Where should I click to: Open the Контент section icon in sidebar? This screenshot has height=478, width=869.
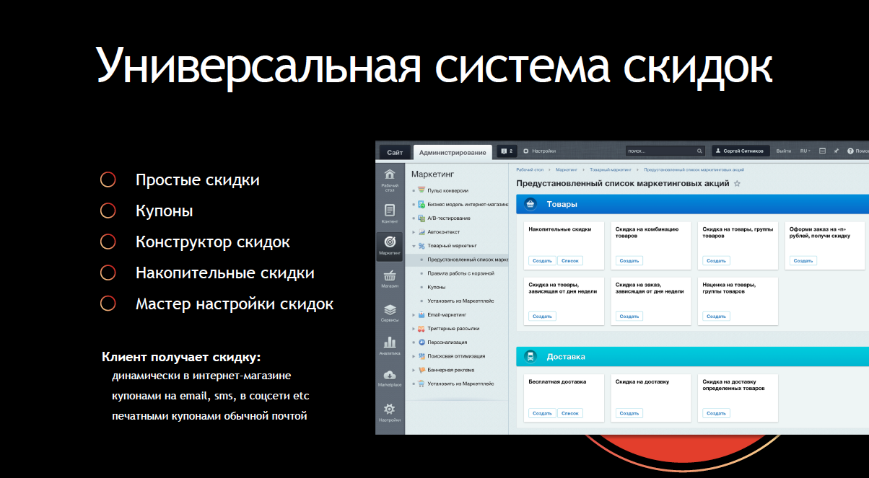click(x=390, y=210)
